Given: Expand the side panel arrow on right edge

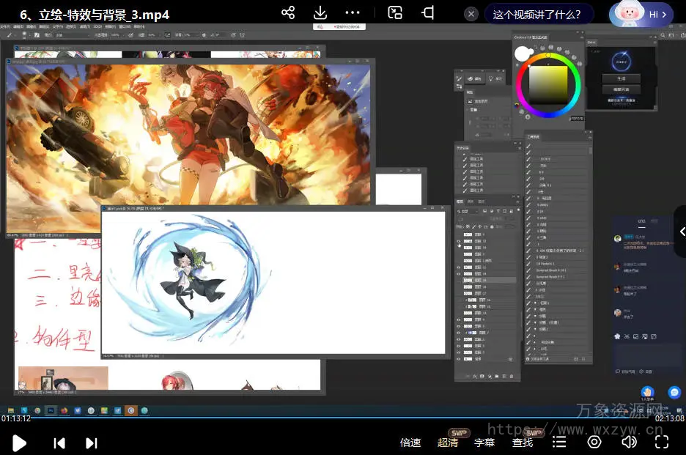Looking at the screenshot, I should point(682,232).
